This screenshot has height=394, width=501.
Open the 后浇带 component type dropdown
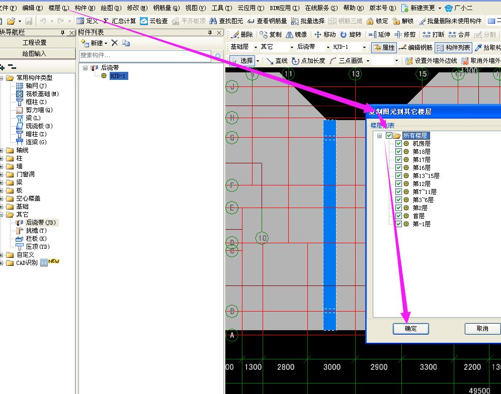click(328, 47)
